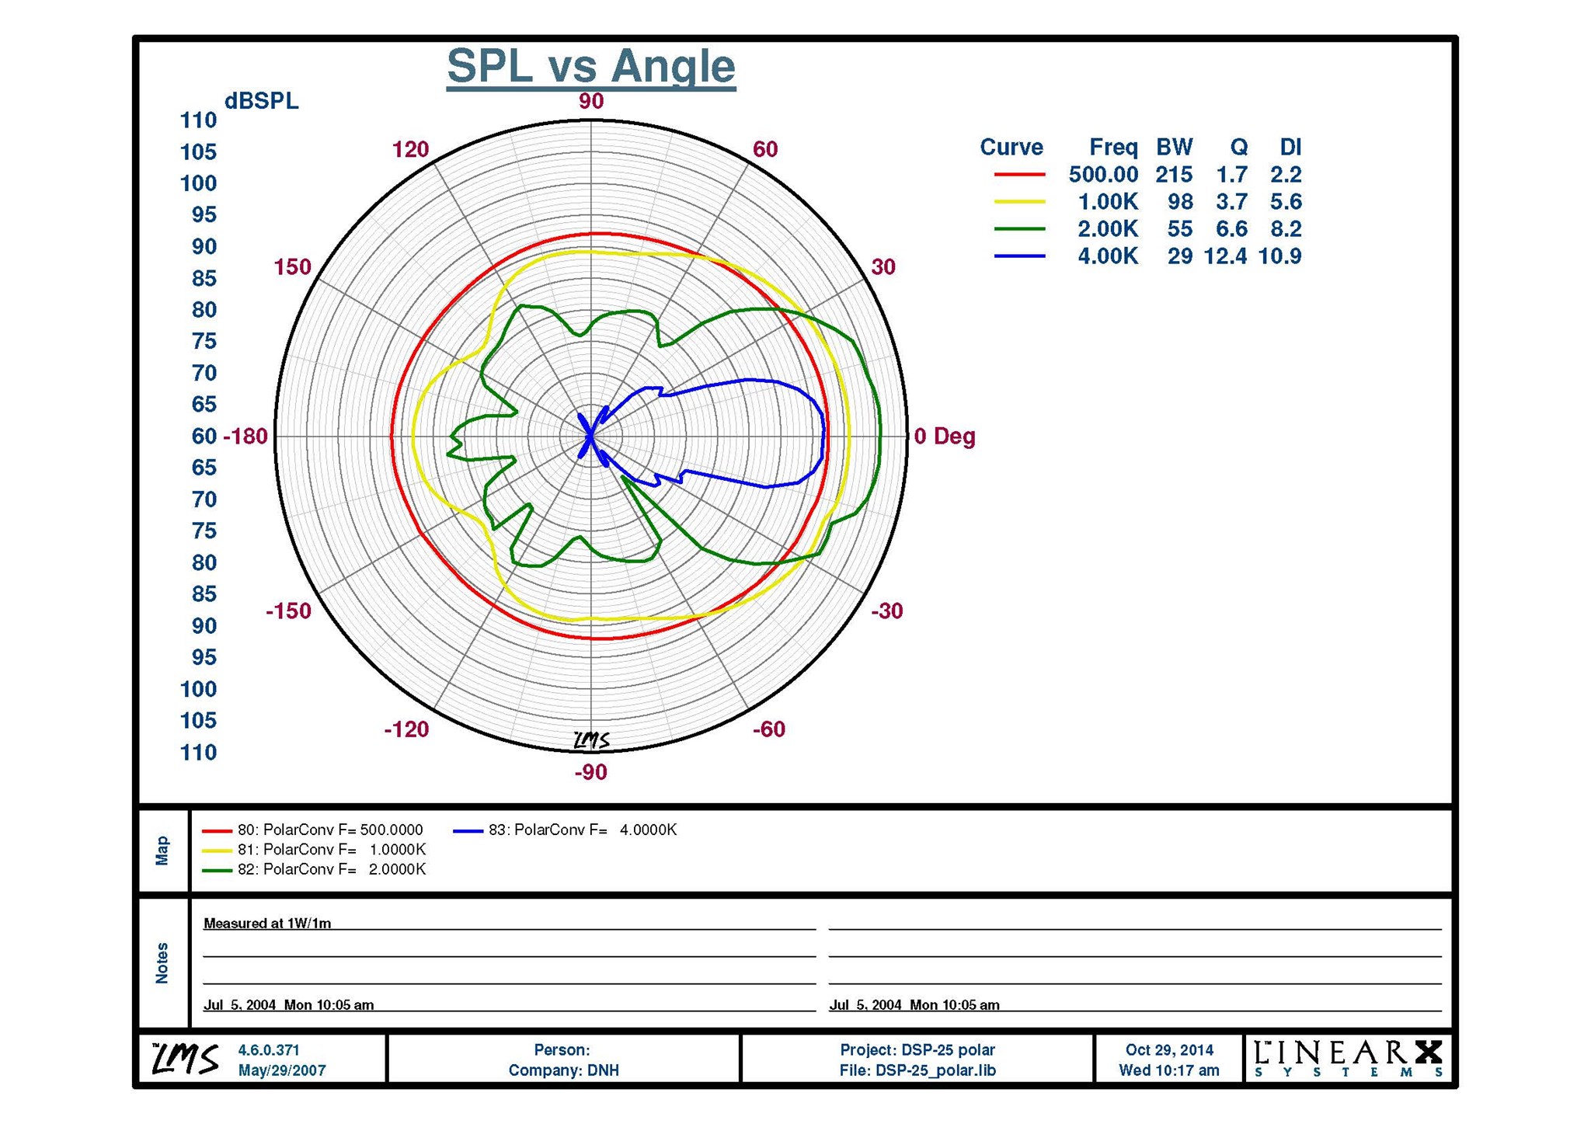Click the Q column header
The width and height of the screenshot is (1591, 1124).
1239,148
